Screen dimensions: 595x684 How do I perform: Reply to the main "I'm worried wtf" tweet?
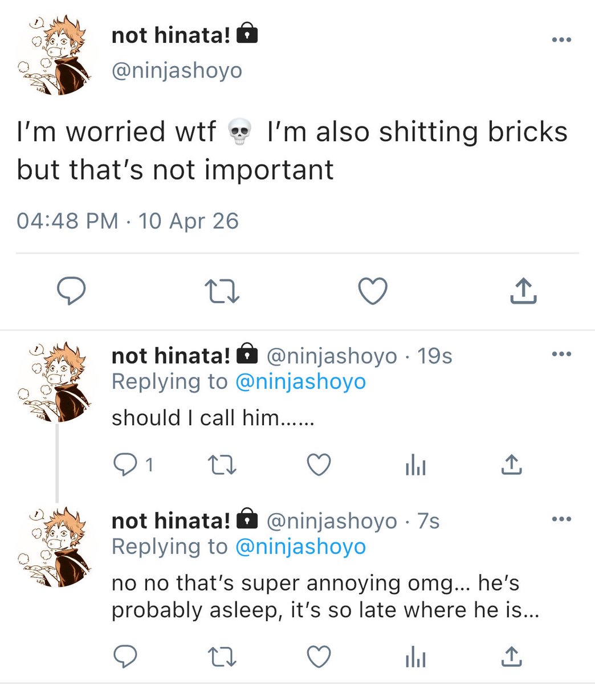[x=72, y=292]
